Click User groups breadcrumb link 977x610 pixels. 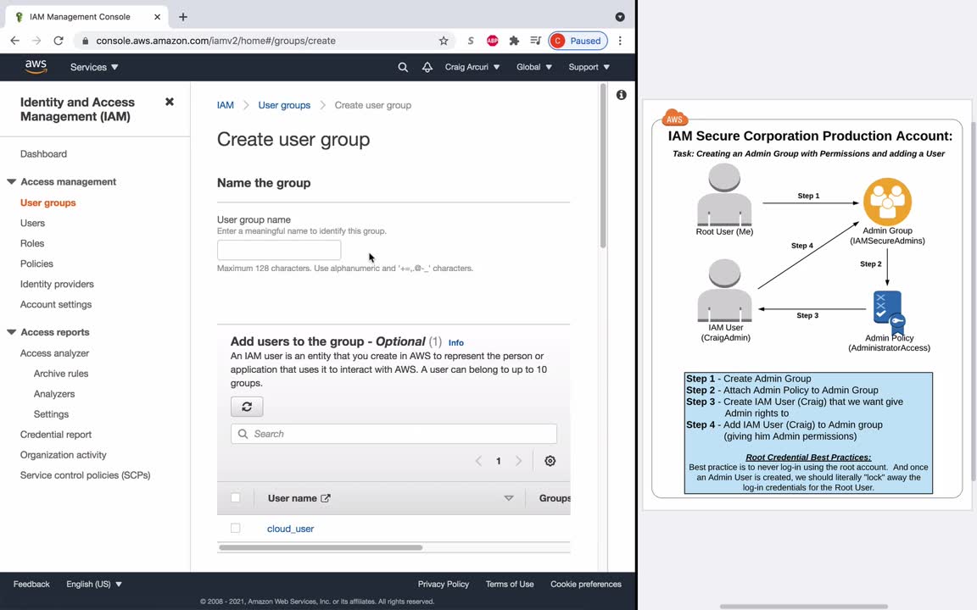click(284, 105)
